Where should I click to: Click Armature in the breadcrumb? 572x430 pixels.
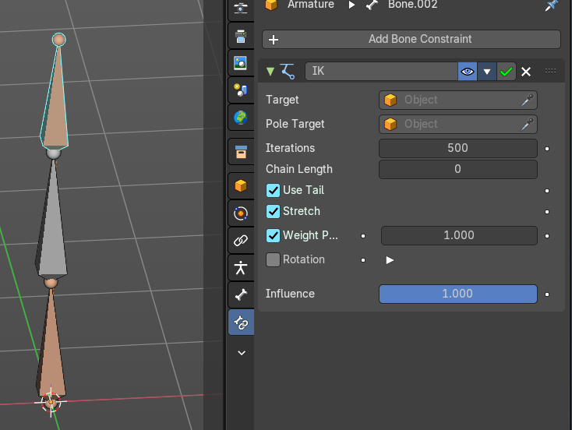(310, 5)
